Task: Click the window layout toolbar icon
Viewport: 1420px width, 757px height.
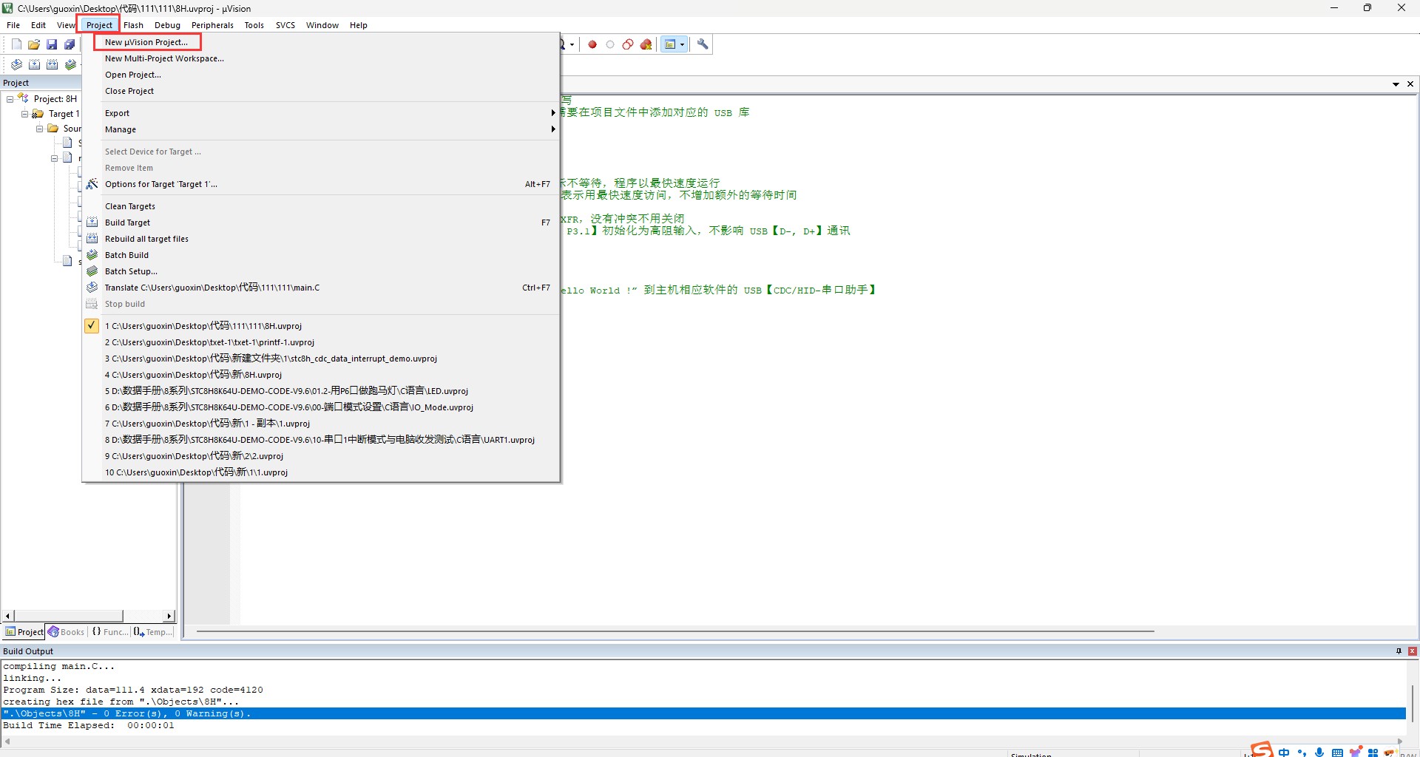Action: coord(670,44)
